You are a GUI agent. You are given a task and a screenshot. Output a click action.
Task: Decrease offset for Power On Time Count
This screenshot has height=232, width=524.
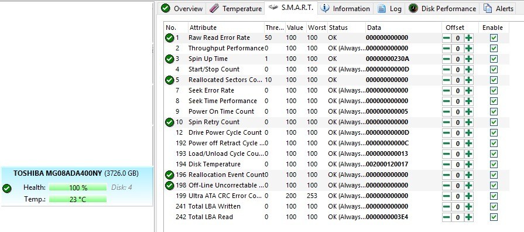pyautogui.click(x=447, y=112)
